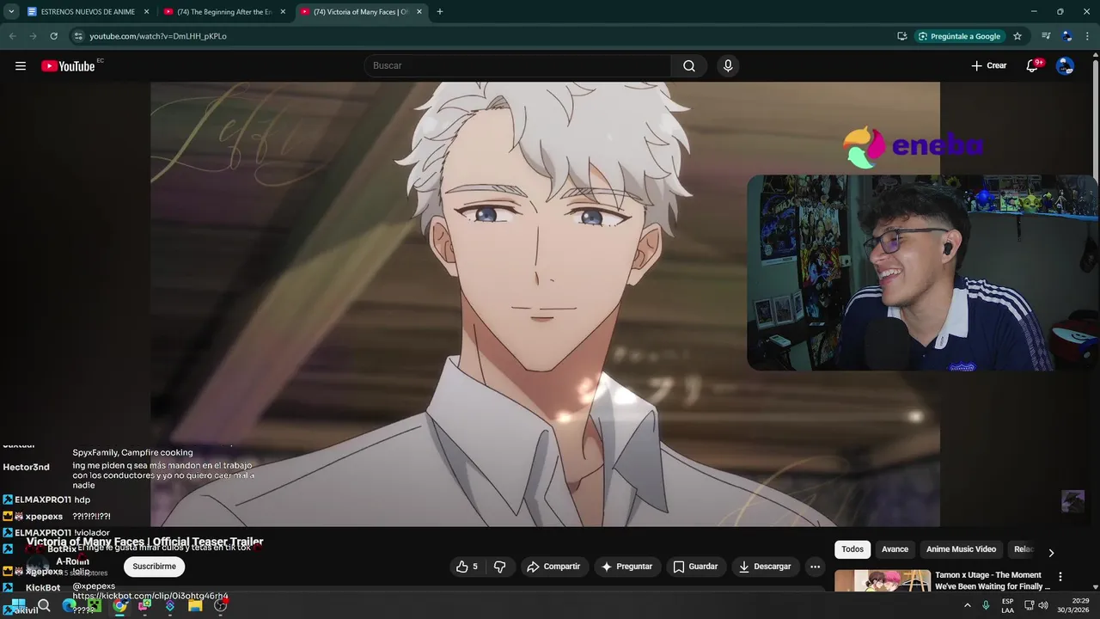Screen dimensions: 1100x619
Task: Open Chrome three-dot menu
Action: [1087, 36]
